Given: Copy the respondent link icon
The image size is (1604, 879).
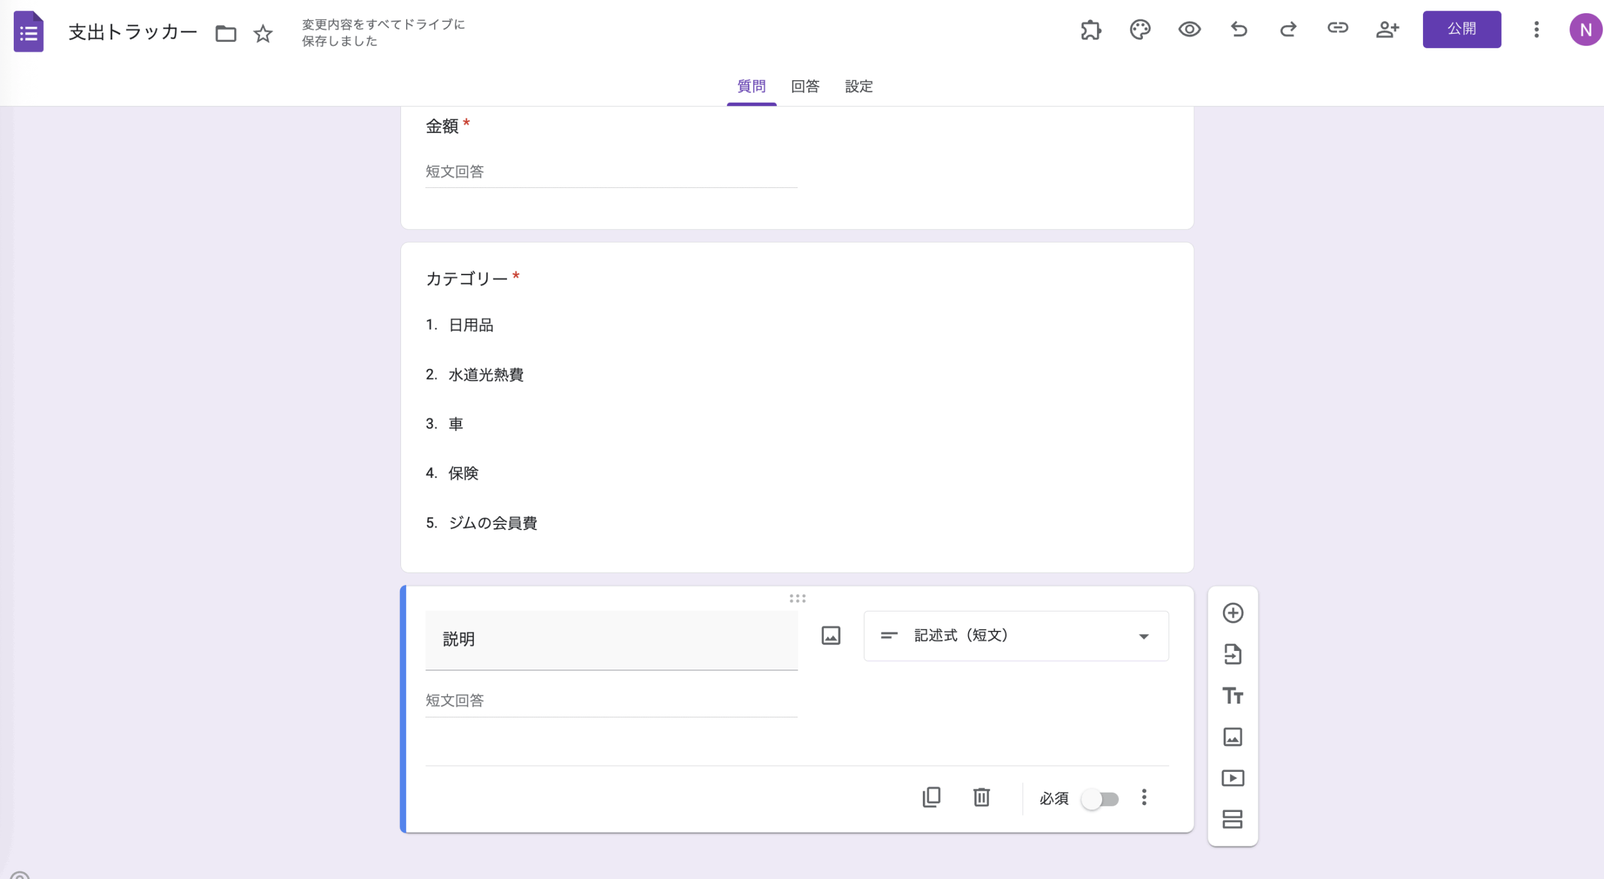Looking at the screenshot, I should 1338,28.
